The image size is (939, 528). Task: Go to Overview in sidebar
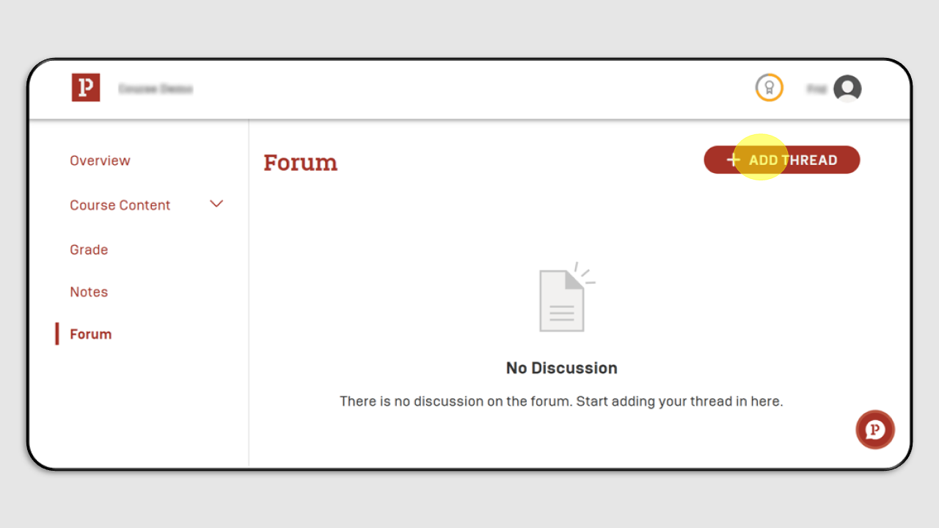[100, 161]
